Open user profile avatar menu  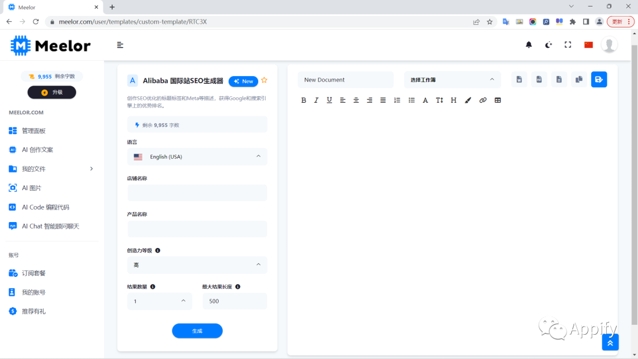tap(609, 45)
